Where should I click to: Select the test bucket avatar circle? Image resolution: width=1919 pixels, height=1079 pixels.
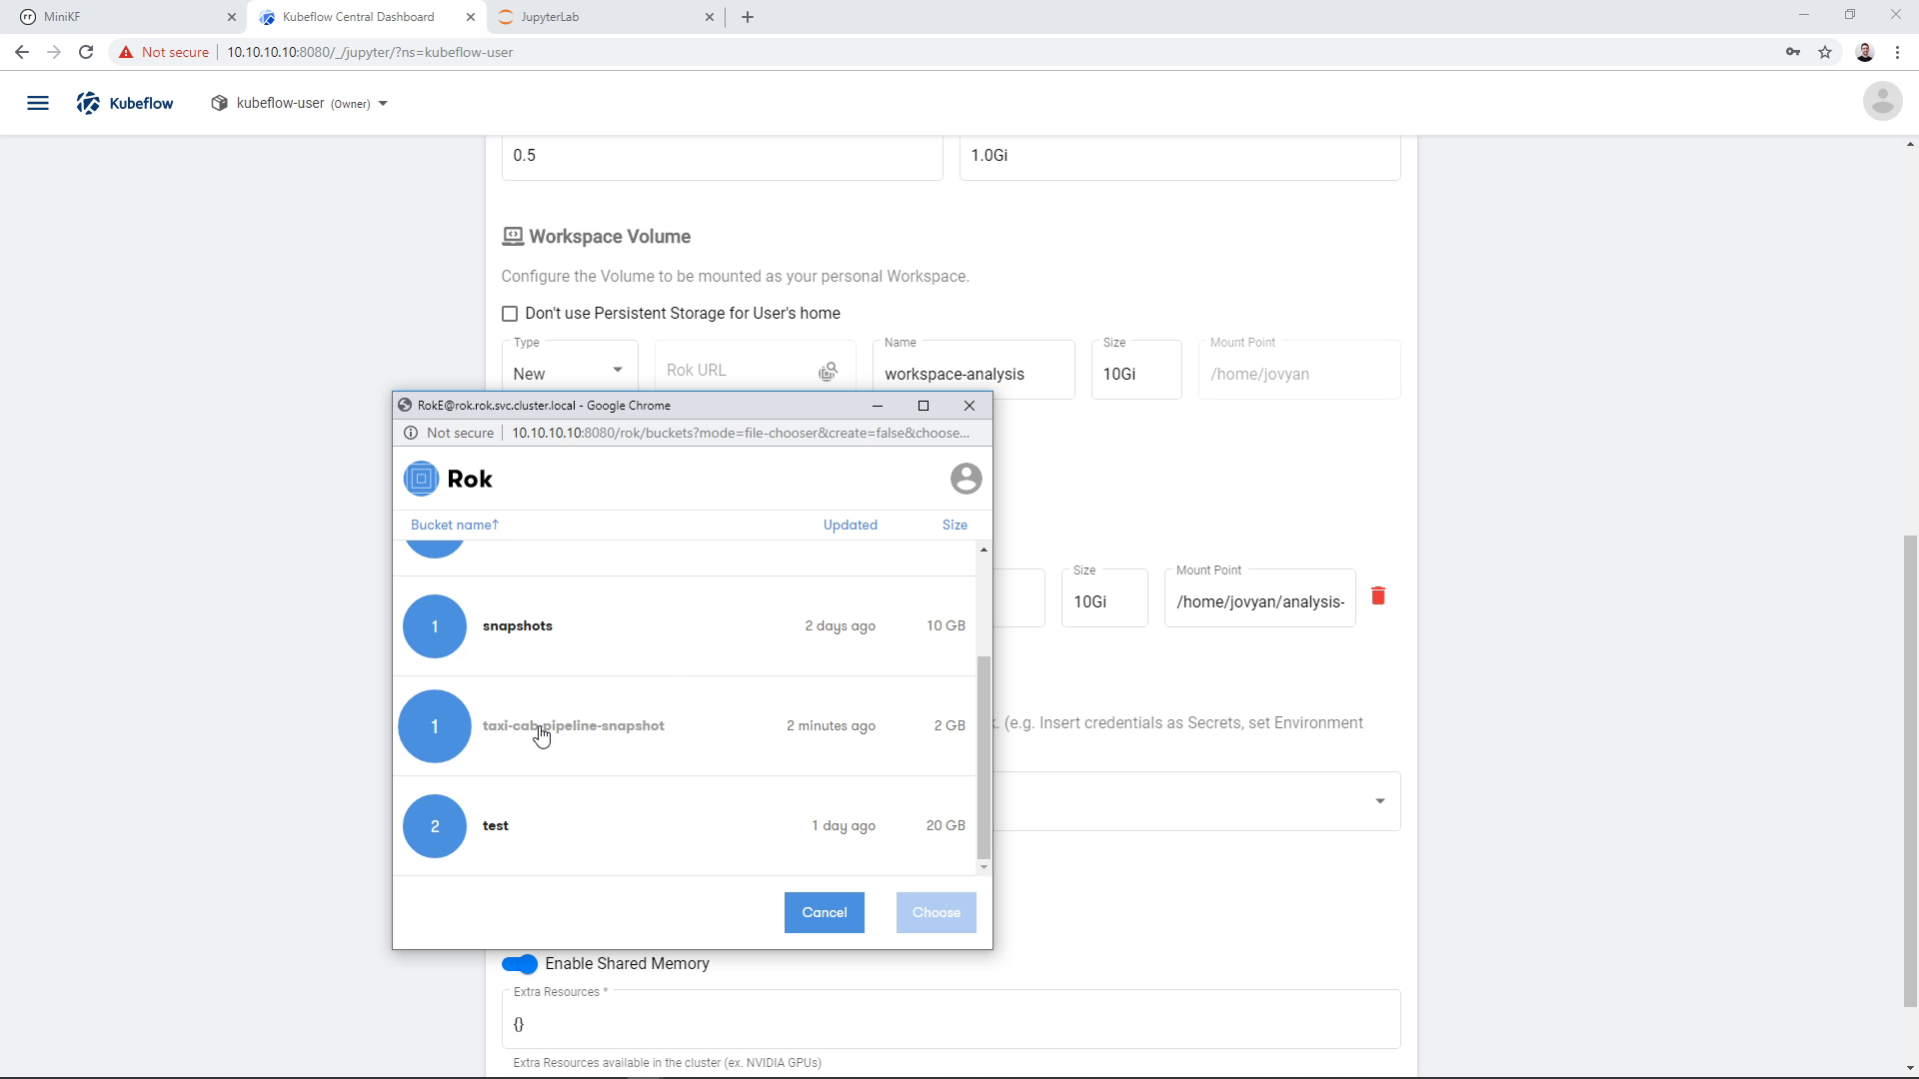click(435, 826)
